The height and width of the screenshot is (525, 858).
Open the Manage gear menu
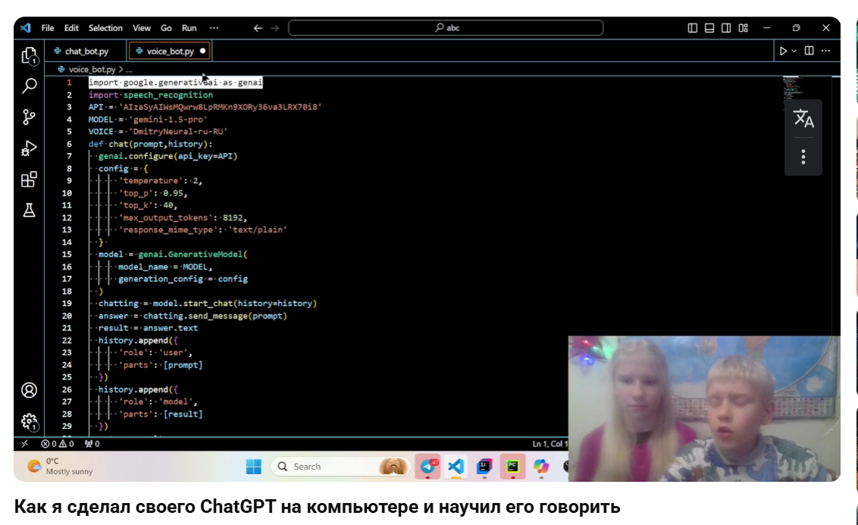pos(29,421)
